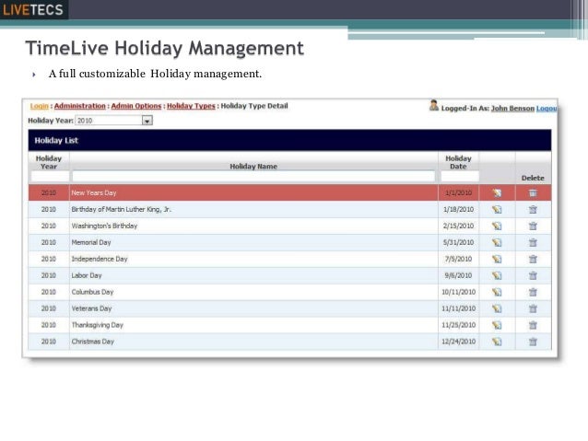
Task: Delete the Christmas Day holiday entry
Action: click(533, 342)
